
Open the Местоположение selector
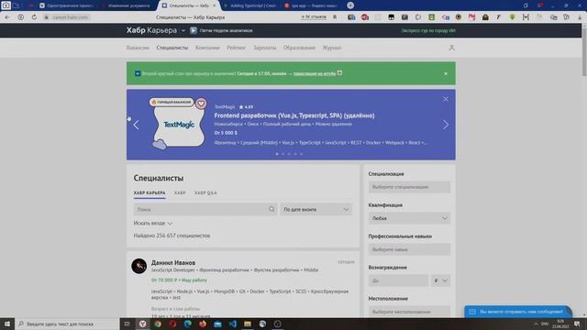click(409, 312)
